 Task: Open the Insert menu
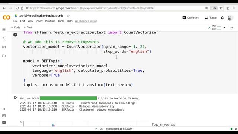pos(39,21)
